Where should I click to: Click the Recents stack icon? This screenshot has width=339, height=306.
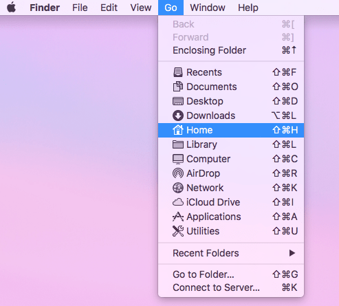tap(178, 72)
